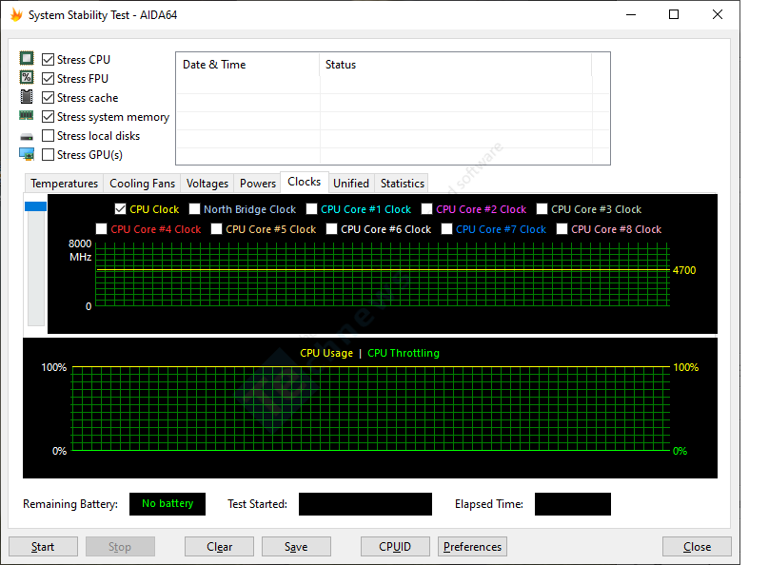
Task: View the Statistics tab
Action: [403, 184]
